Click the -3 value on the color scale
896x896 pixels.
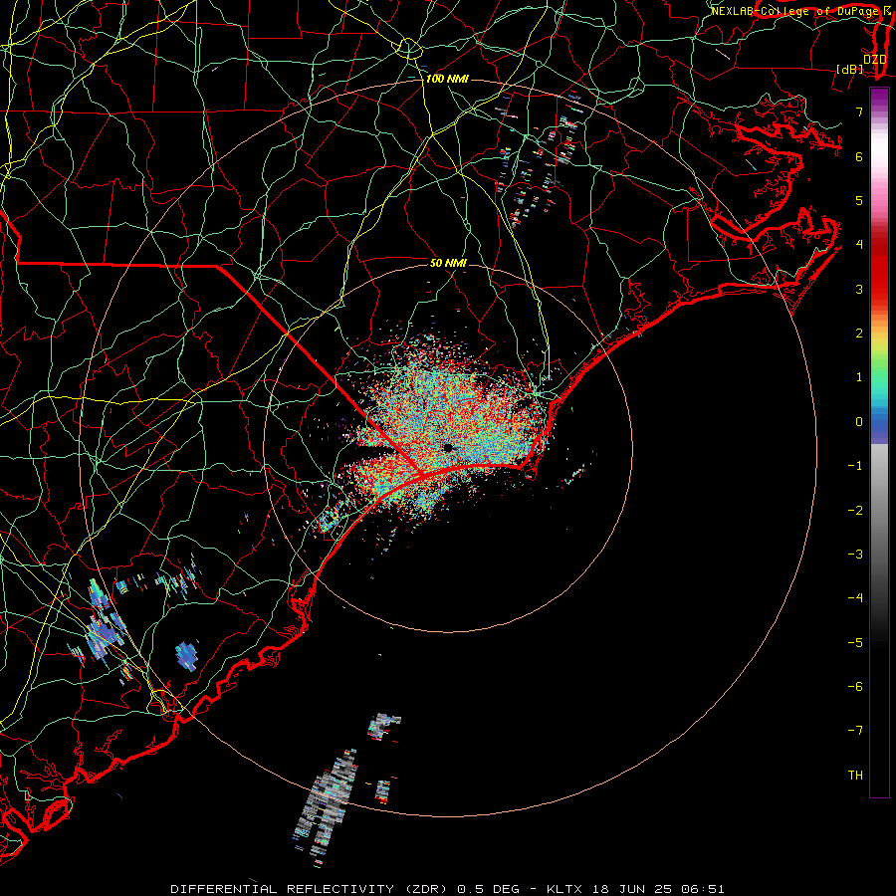tap(855, 555)
